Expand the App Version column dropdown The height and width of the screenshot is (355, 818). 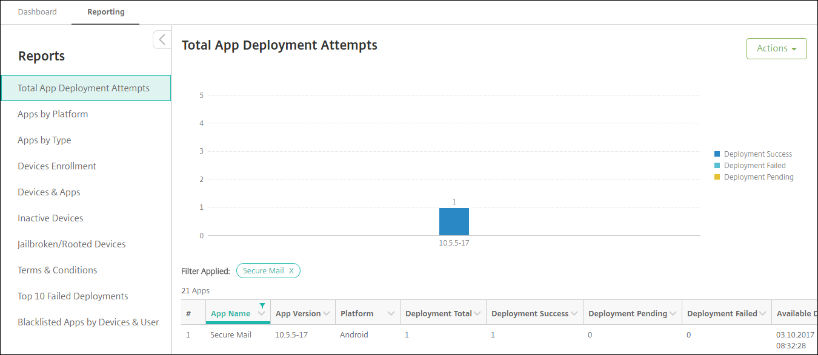coord(326,314)
